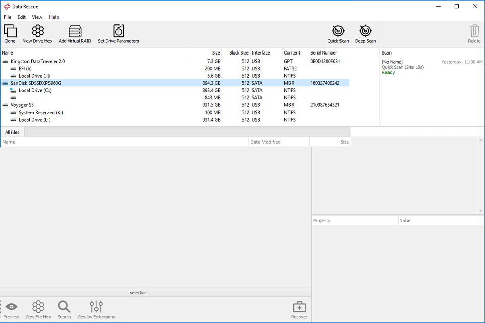
Task: Click the GPT content cell
Action: pyautogui.click(x=288, y=61)
